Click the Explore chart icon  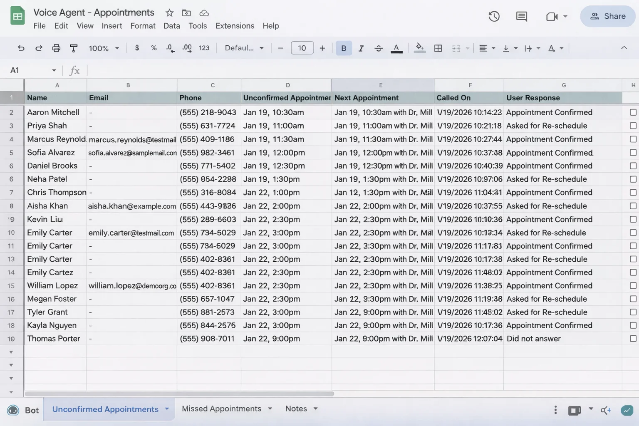click(627, 410)
